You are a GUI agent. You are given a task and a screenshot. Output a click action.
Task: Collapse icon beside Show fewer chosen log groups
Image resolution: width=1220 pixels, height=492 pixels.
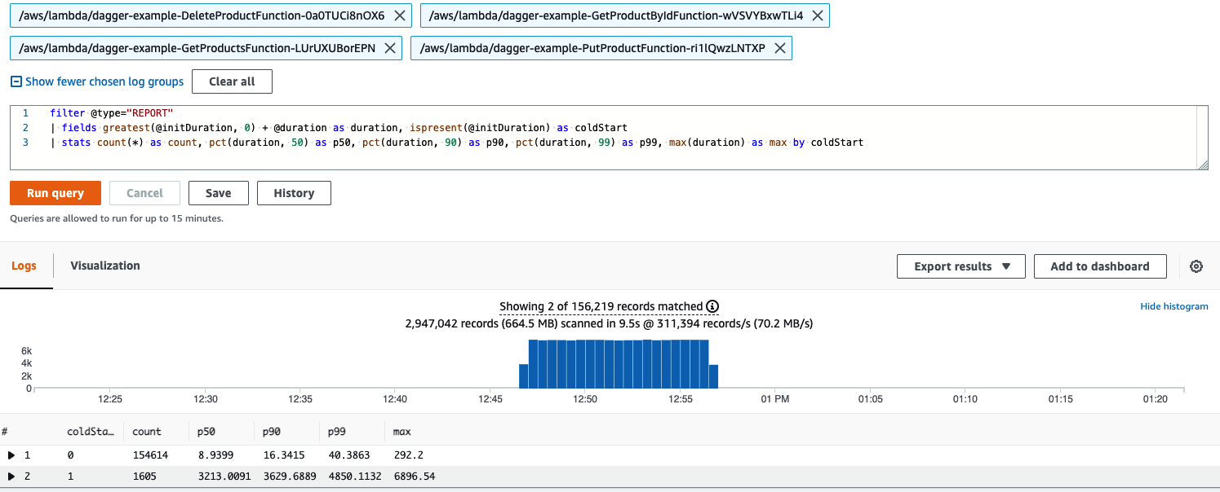(16, 81)
